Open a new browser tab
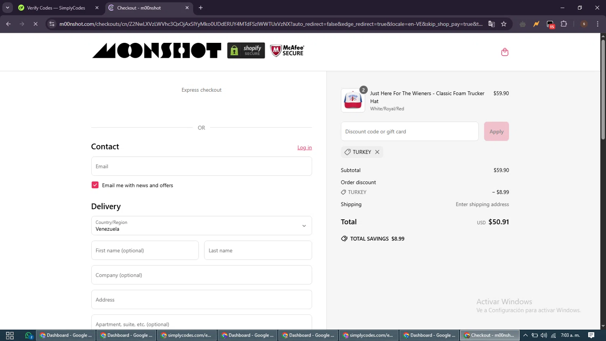This screenshot has height=341, width=606. click(201, 8)
